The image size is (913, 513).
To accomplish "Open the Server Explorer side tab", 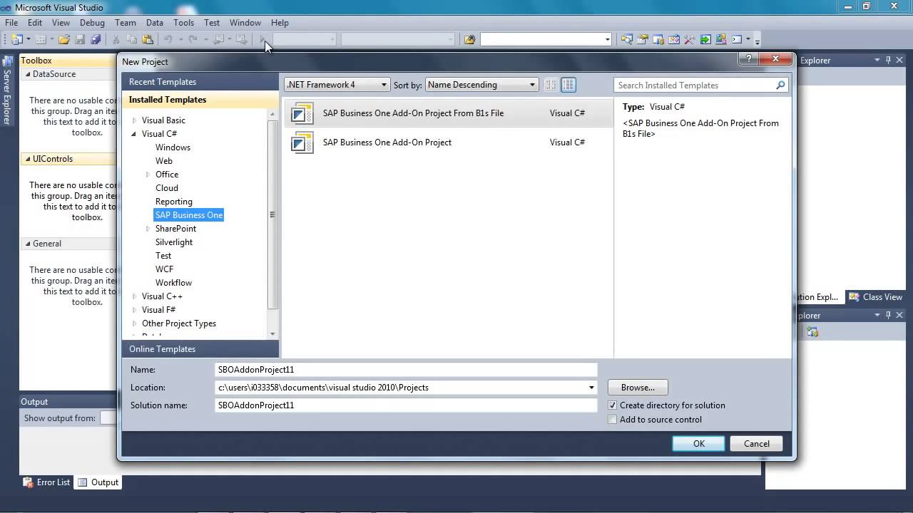I will coord(7,90).
